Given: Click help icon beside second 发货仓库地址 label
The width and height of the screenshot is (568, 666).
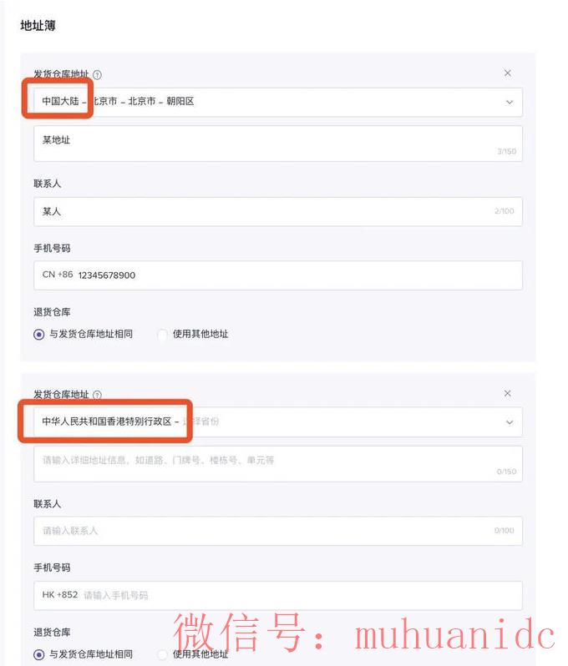Looking at the screenshot, I should 97,395.
